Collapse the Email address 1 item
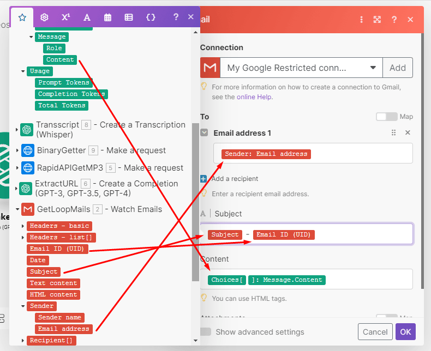Image resolution: width=431 pixels, height=351 pixels. tap(204, 132)
